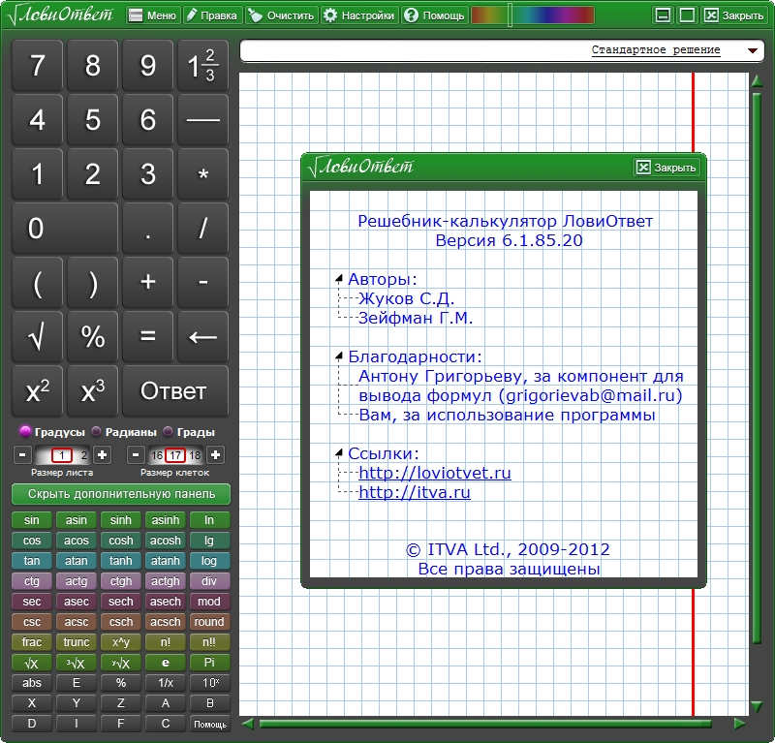The width and height of the screenshot is (775, 743).
Task: Click the number 7 key
Action: coord(37,65)
